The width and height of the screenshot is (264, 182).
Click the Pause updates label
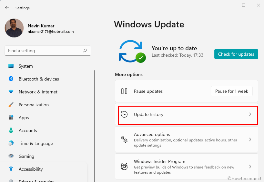[148, 91]
